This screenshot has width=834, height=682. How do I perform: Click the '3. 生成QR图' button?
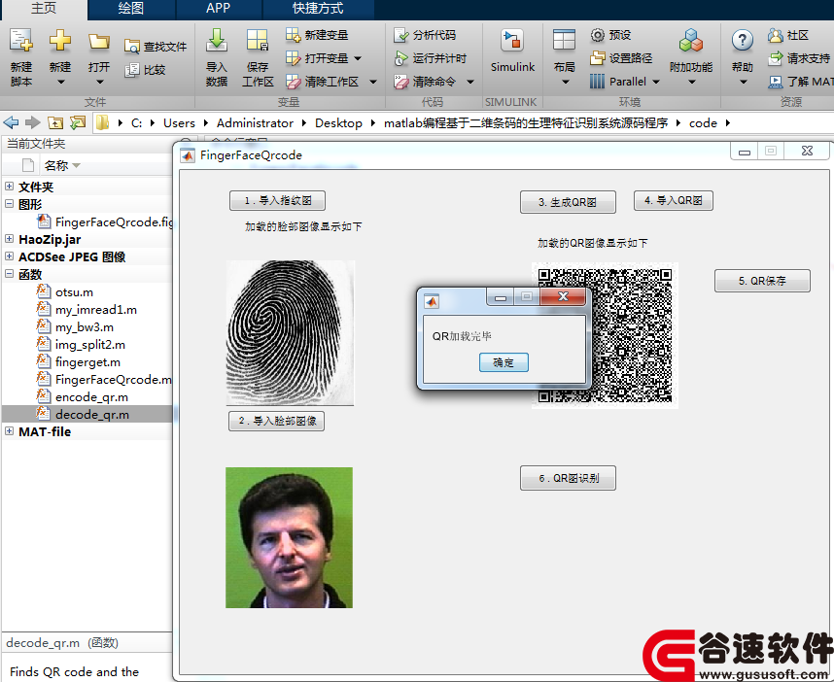[568, 202]
